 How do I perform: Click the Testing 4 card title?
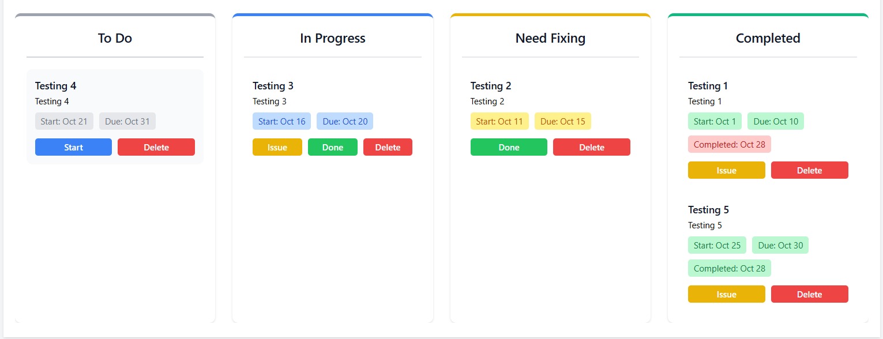coord(55,86)
